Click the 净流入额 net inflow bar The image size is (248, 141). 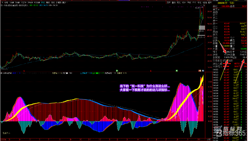(x=227, y=64)
